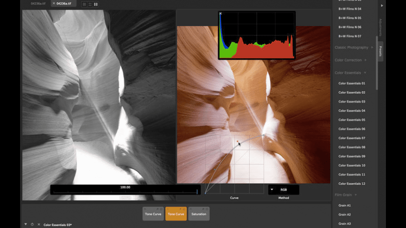Viewport: 406px width, 228px height.
Task: Select the side-by-side split view icon
Action: [96, 4]
